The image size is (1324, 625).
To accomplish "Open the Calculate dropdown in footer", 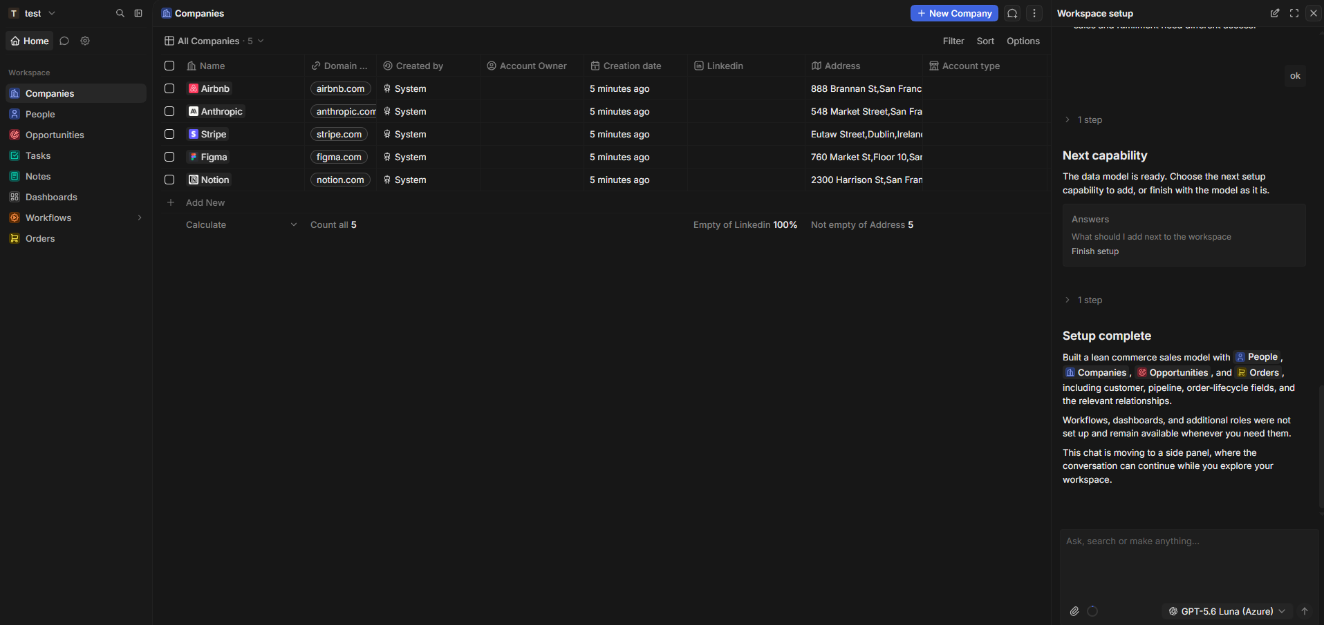I will tap(241, 224).
